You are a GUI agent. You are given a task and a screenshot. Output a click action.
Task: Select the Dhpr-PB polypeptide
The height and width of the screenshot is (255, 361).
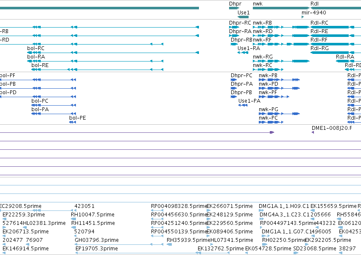point(241,92)
